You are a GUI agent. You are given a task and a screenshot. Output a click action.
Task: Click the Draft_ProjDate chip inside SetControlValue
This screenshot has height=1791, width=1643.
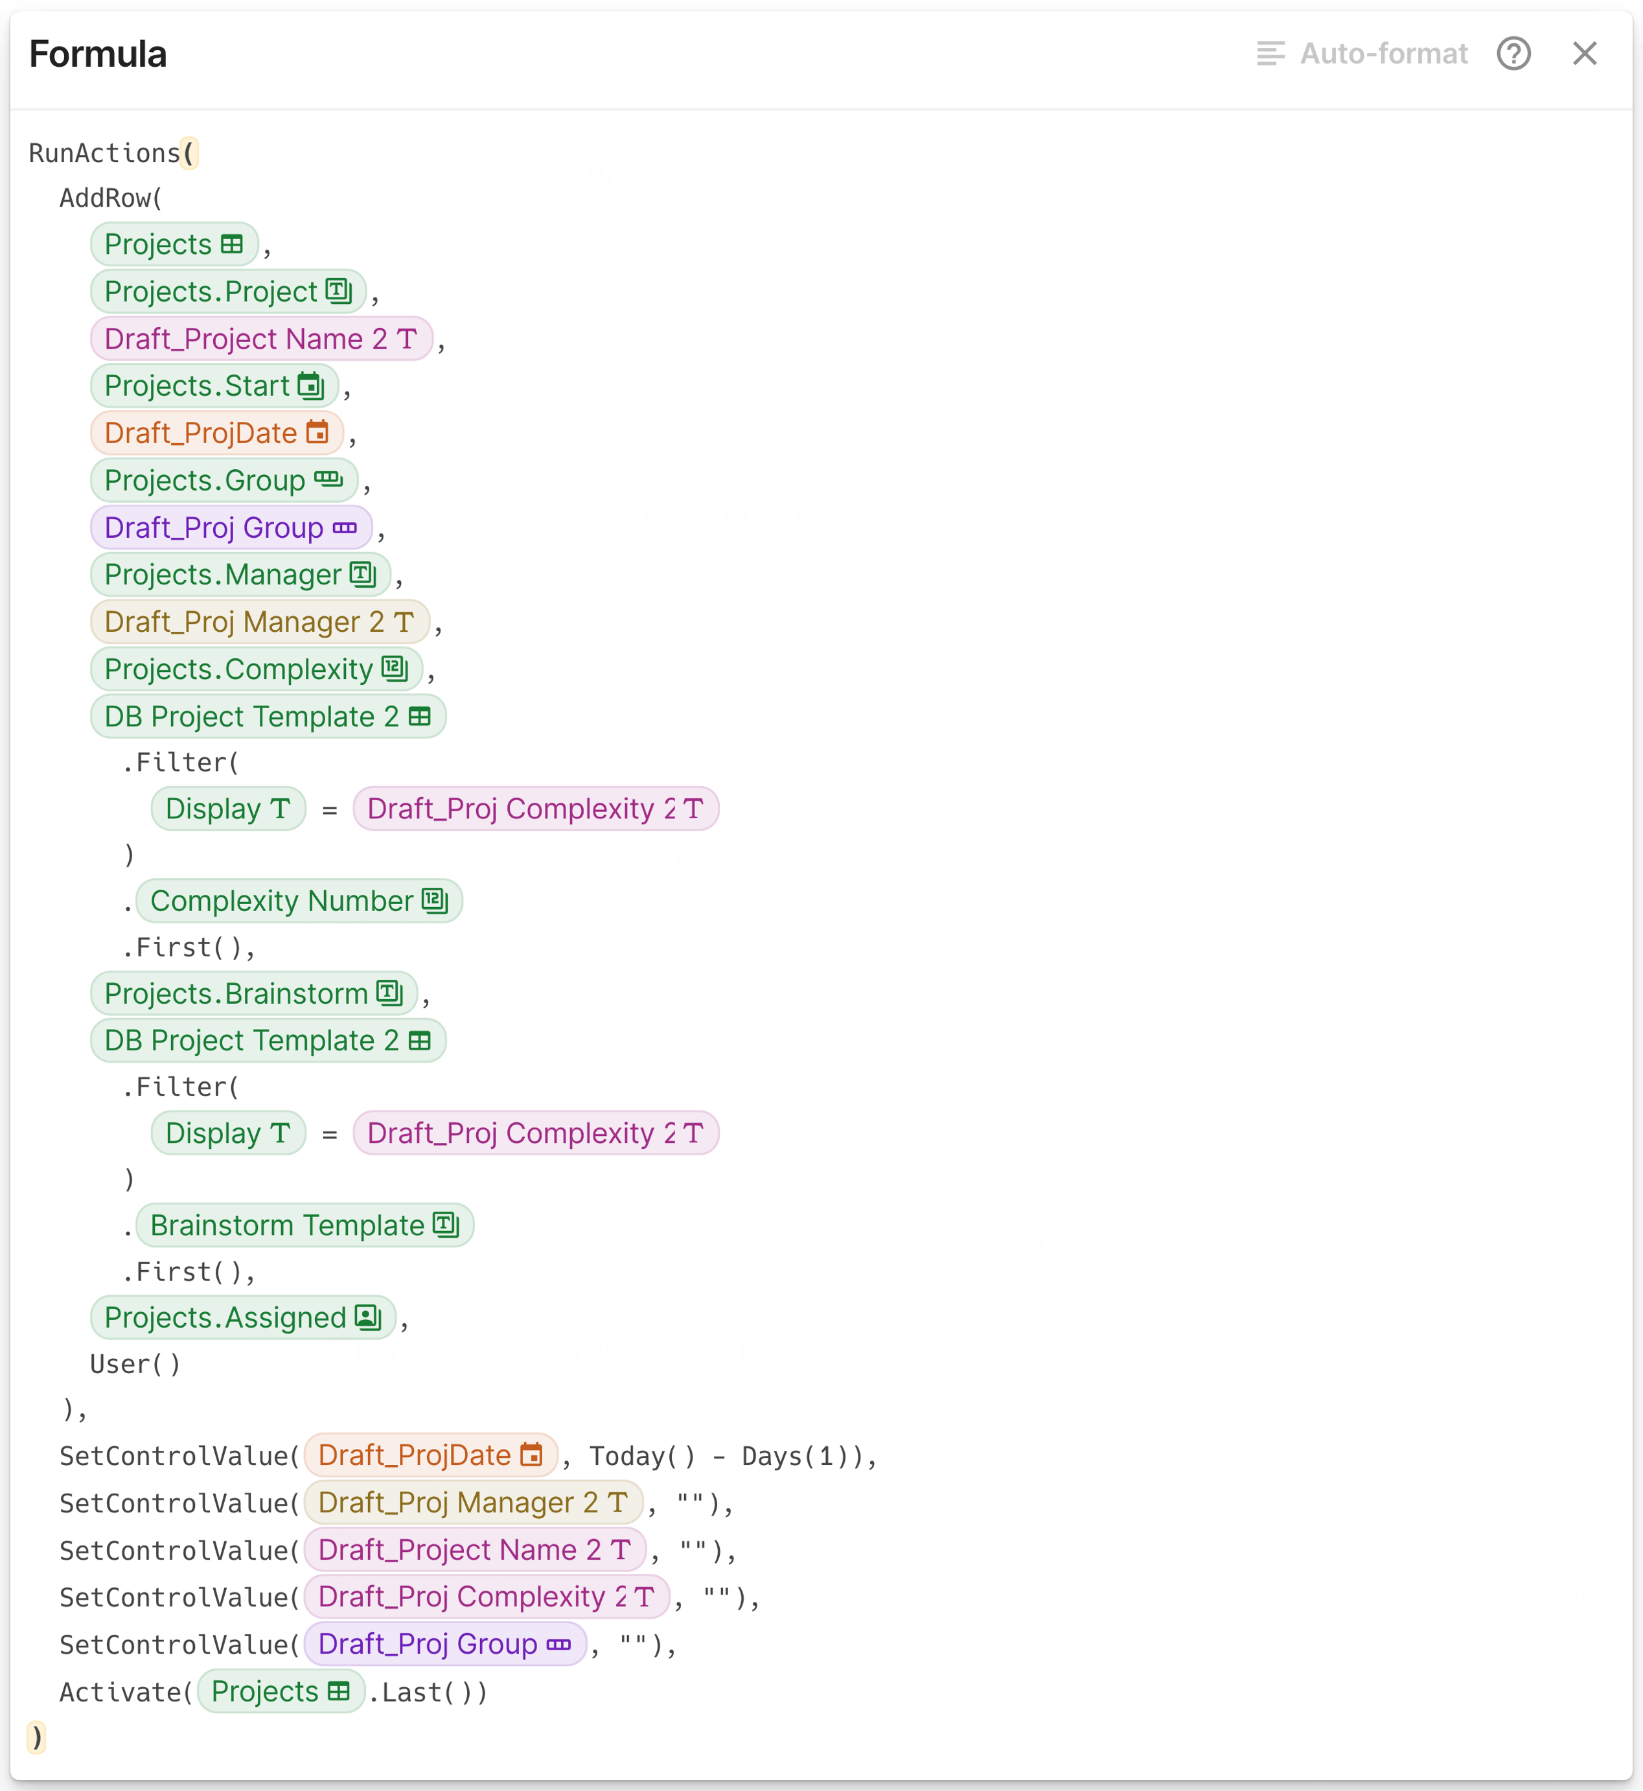pos(431,1455)
